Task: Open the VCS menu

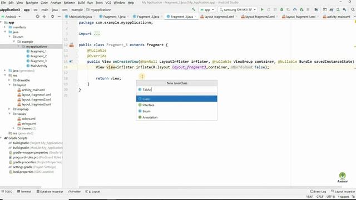Action: pos(108,2)
